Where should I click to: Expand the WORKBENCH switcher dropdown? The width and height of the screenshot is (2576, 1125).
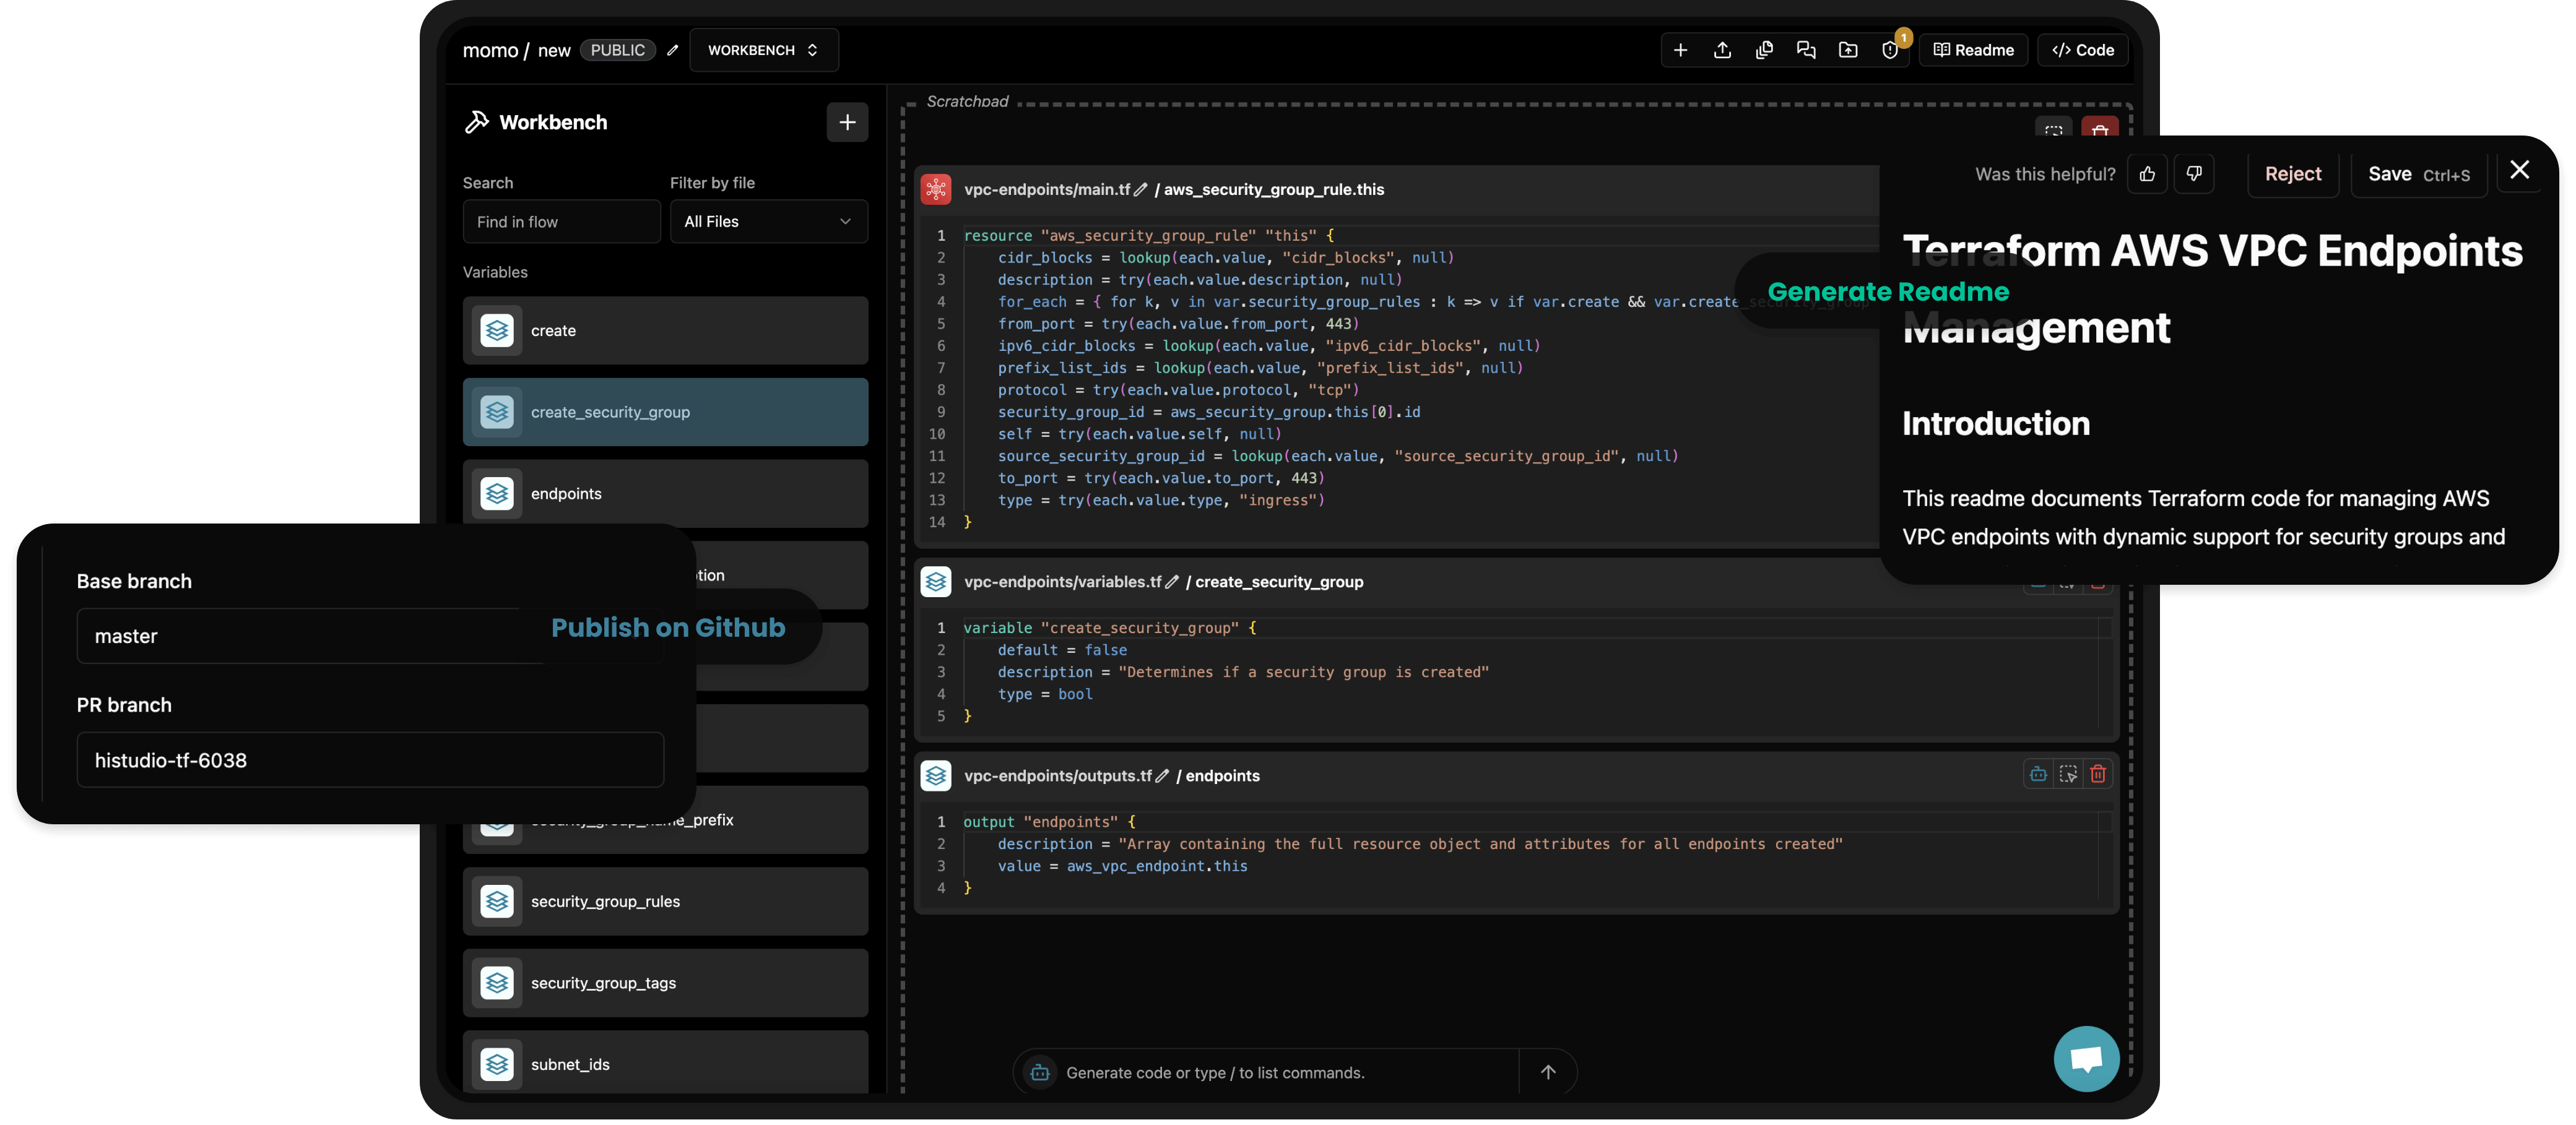tap(763, 50)
